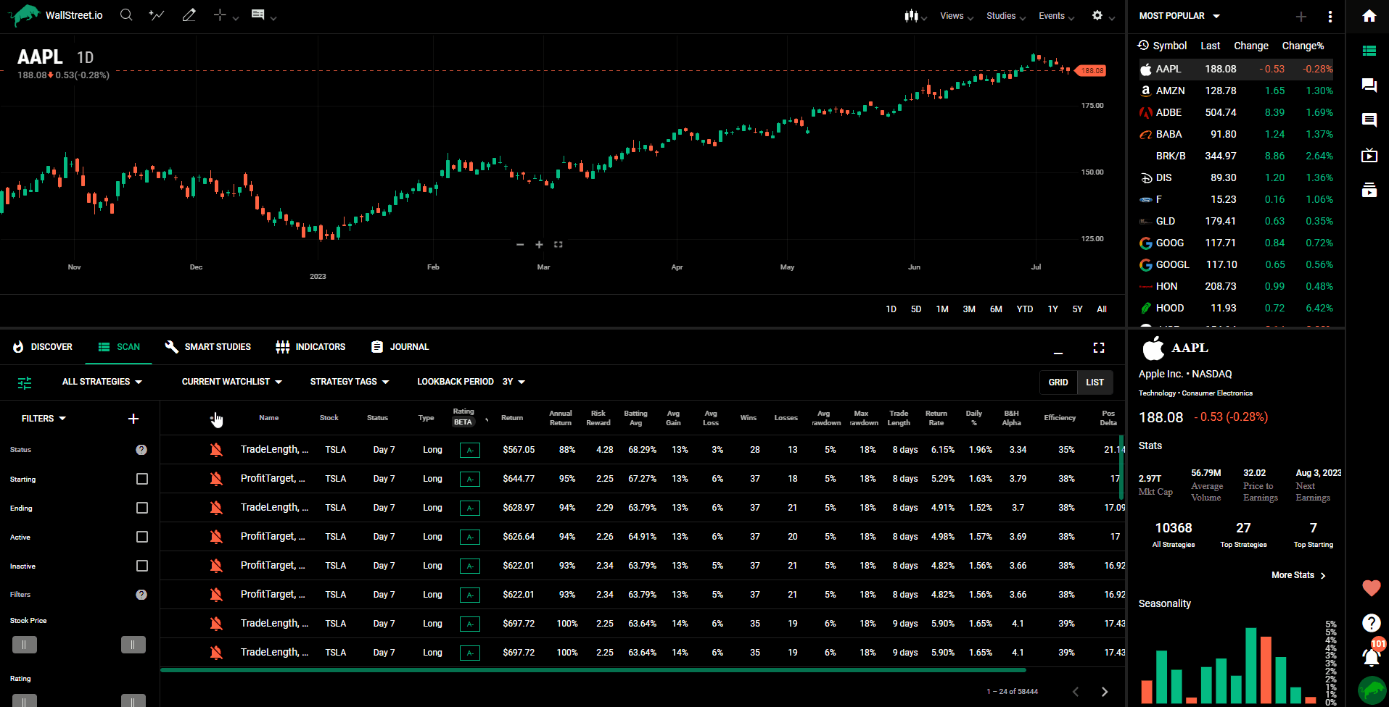Open the video library sidebar icon
The height and width of the screenshot is (707, 1389).
(1369, 190)
